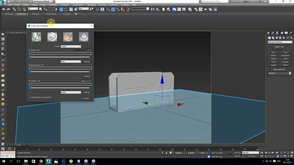Screen dimensions: 294x165
Task: Switch to the Modify command panel tab
Action: 273,33
